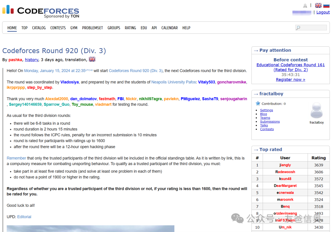
Task: Open the CALENDAR menu item
Action: (169, 28)
